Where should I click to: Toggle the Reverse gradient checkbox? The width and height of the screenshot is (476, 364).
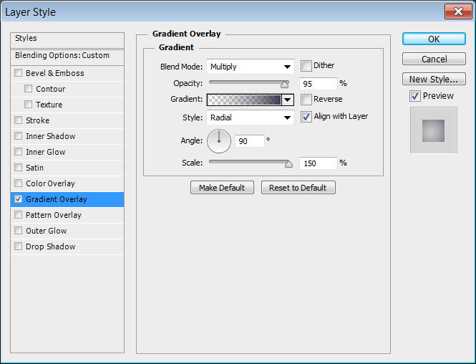coord(306,100)
